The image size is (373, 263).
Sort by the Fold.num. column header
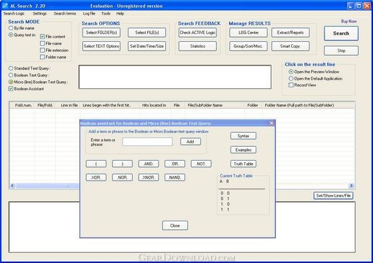23,106
